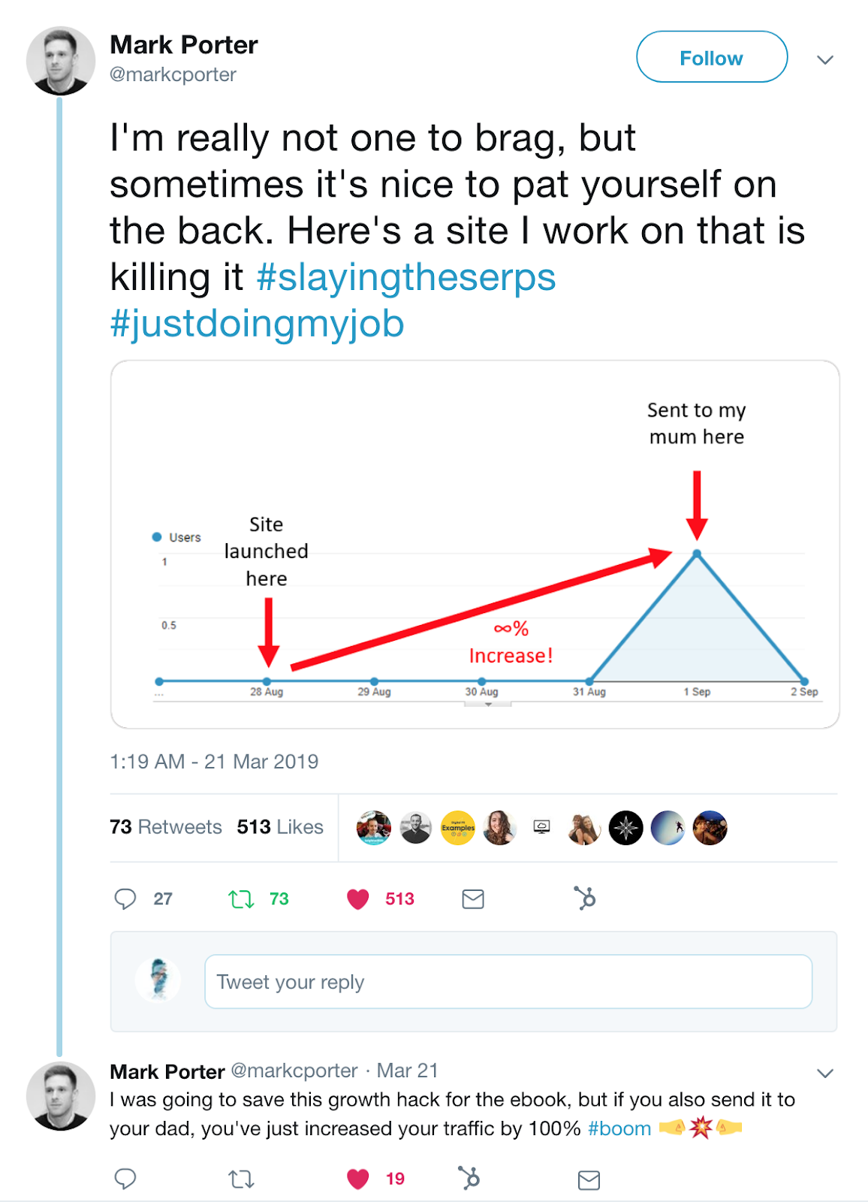The height and width of the screenshot is (1202, 868).
Task: Retweet the follow-up growth hack tweet
Action: 241,1179
